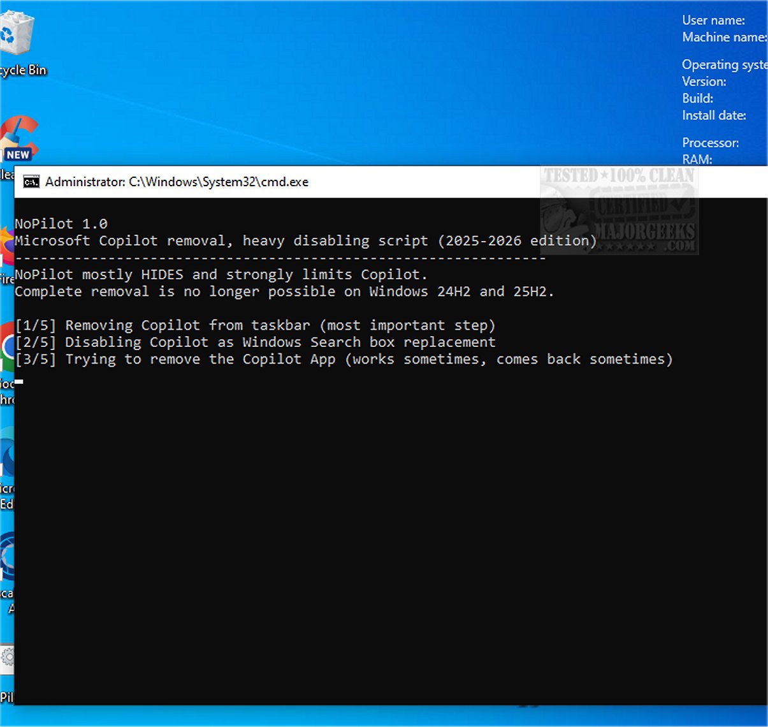The height and width of the screenshot is (727, 768).
Task: Click the 'RAM:' desktop info label
Action: point(697,159)
